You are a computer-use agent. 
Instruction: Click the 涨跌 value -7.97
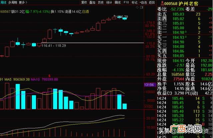(x=179, y=65)
